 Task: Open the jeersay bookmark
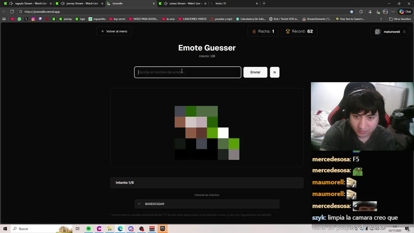click(x=65, y=19)
